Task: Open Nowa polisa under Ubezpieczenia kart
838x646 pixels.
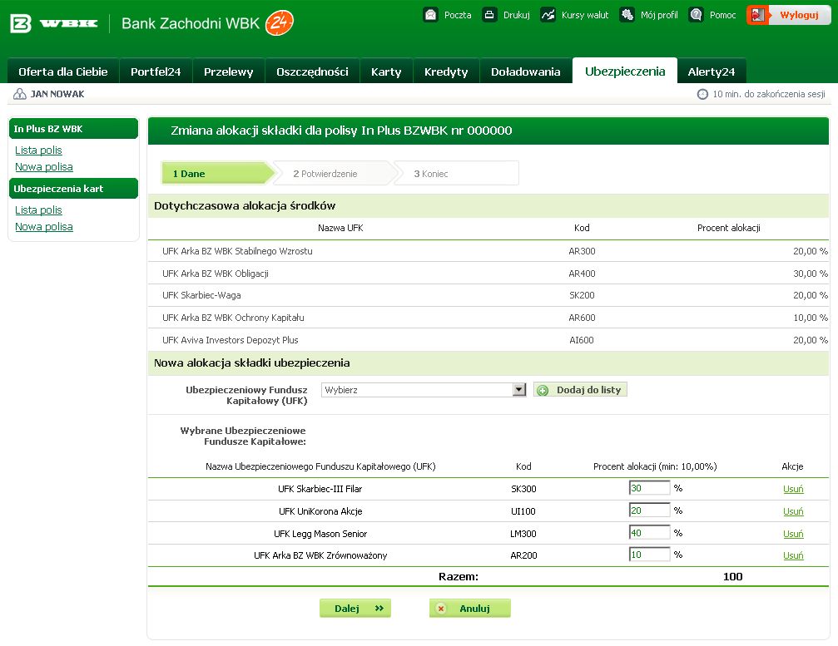Action: [44, 226]
